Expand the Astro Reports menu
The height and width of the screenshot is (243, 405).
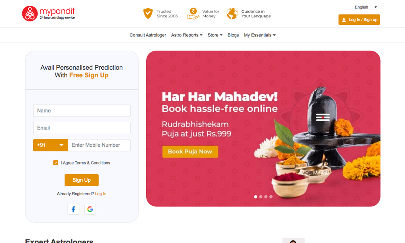click(187, 35)
